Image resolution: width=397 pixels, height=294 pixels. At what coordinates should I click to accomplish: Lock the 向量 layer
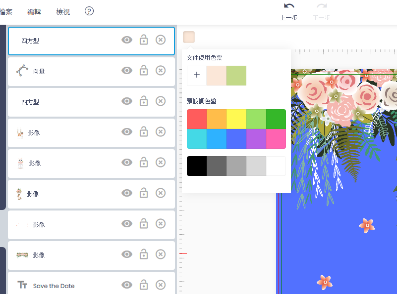coord(144,70)
